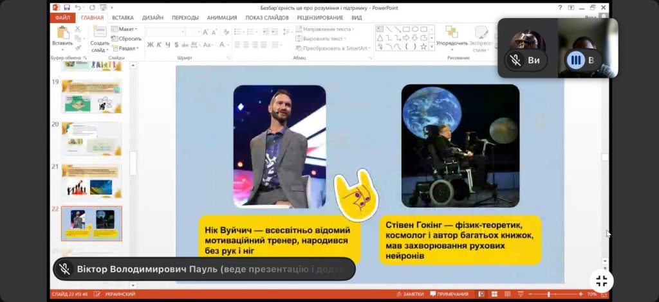Toggle bold (Ж) formatting

click(150, 45)
